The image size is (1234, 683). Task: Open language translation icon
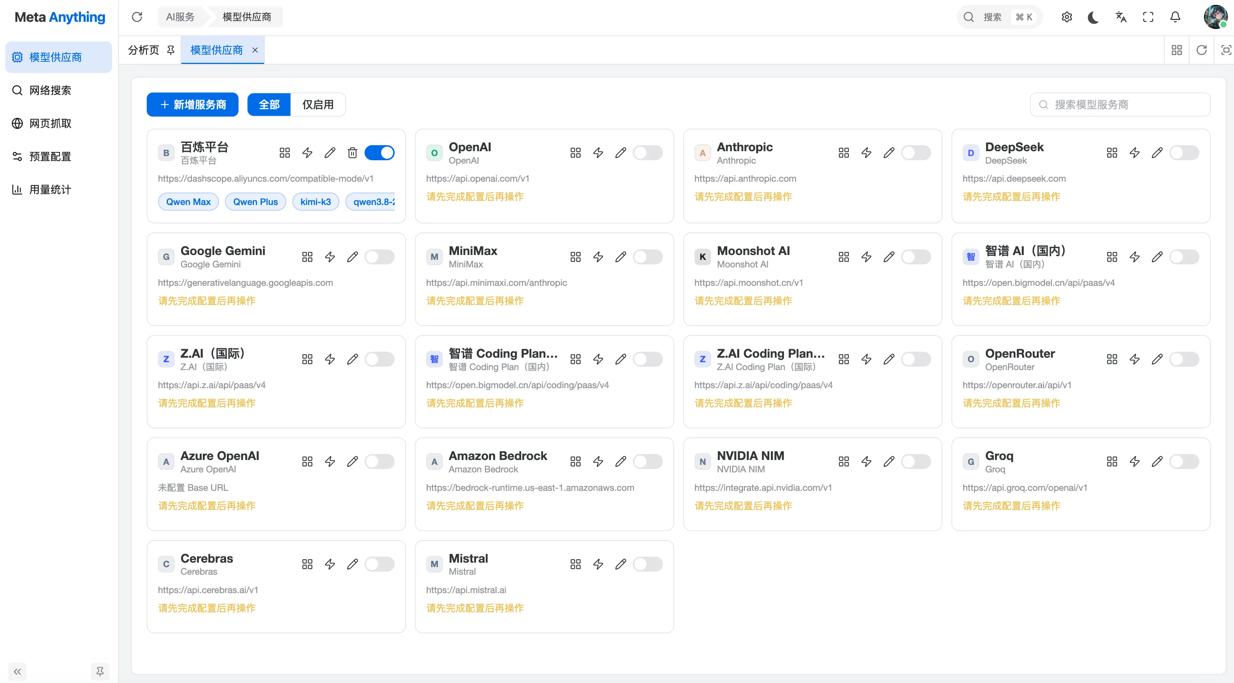tap(1120, 17)
